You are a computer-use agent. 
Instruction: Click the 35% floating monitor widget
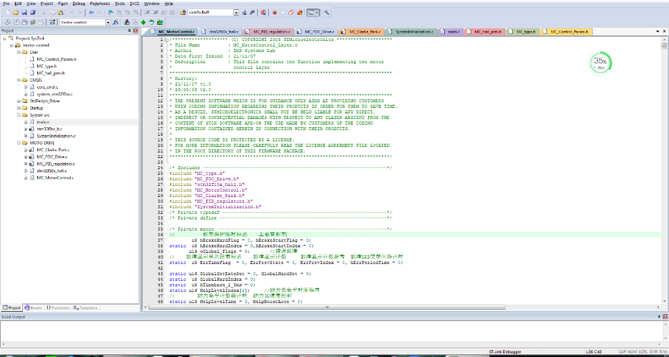click(600, 63)
